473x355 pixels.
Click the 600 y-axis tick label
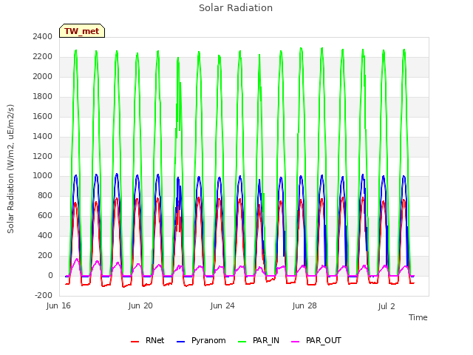[45, 216]
